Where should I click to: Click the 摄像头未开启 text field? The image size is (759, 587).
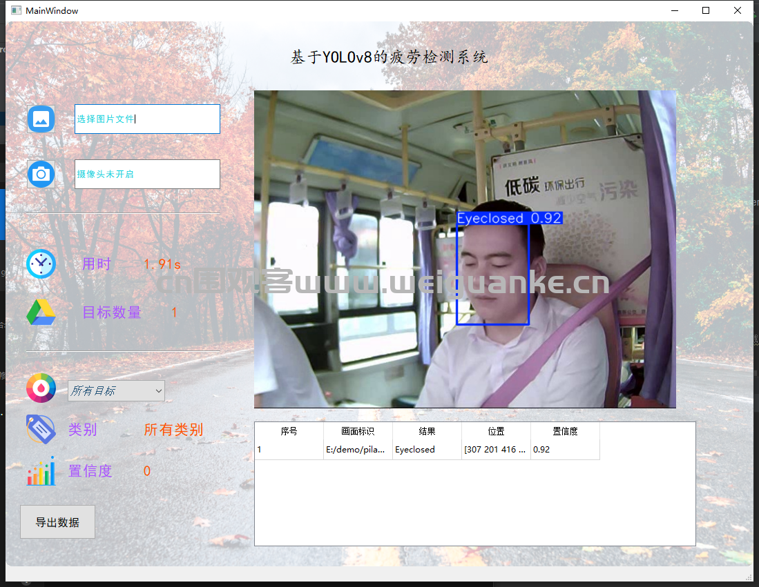click(147, 174)
